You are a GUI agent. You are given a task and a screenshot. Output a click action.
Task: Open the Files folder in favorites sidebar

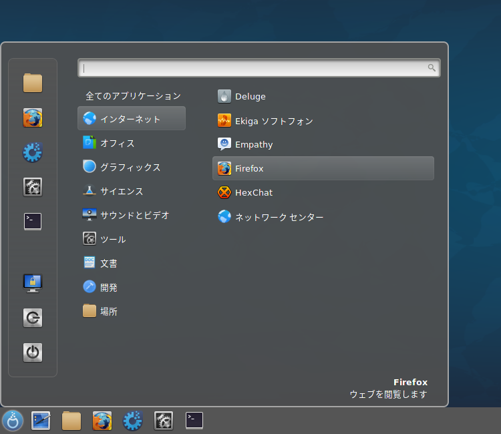(33, 83)
